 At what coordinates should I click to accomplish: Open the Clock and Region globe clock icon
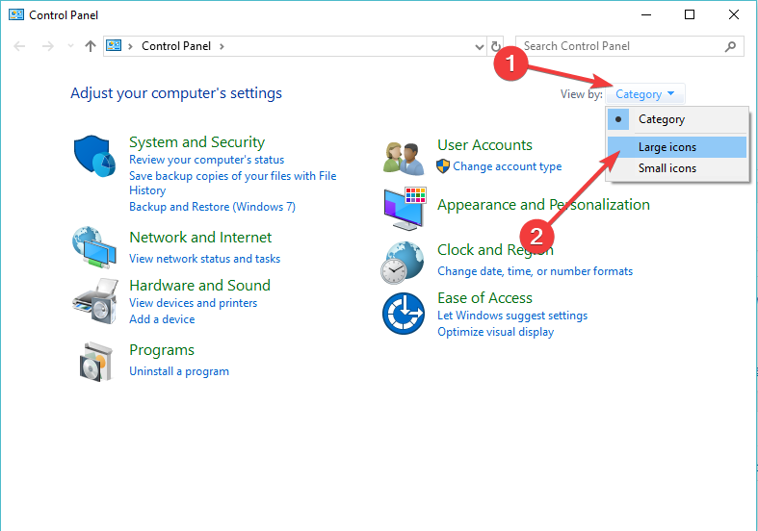[403, 263]
